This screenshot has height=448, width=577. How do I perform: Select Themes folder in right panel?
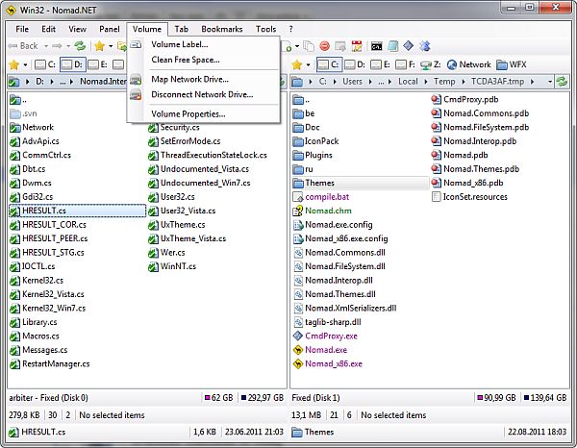pyautogui.click(x=361, y=183)
